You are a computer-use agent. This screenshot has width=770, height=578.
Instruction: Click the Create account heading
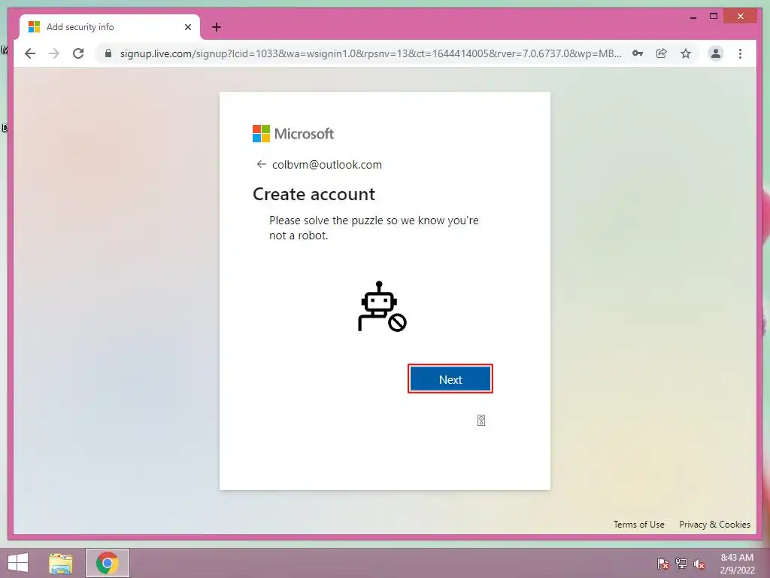(x=314, y=194)
